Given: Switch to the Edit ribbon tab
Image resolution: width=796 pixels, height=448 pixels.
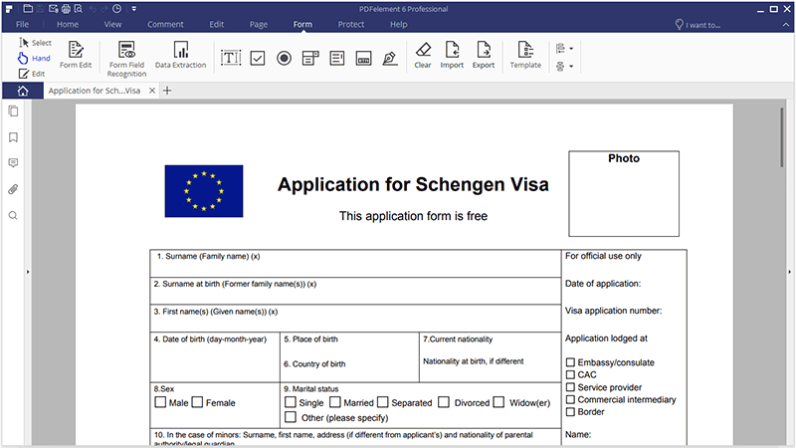Looking at the screenshot, I should 217,24.
